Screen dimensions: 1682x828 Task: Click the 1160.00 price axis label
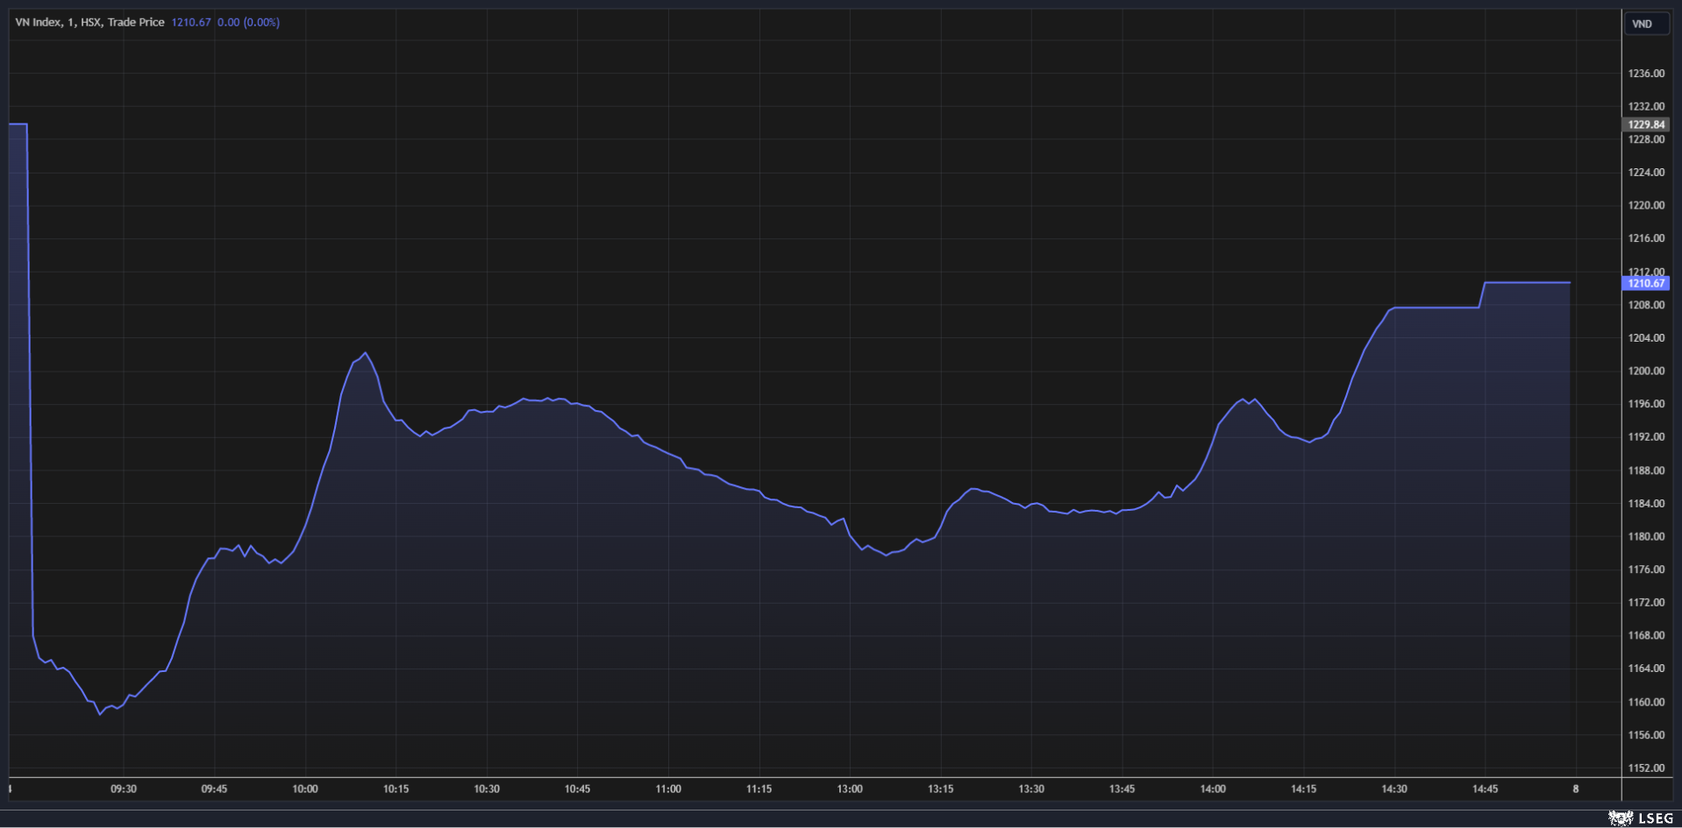(x=1646, y=702)
